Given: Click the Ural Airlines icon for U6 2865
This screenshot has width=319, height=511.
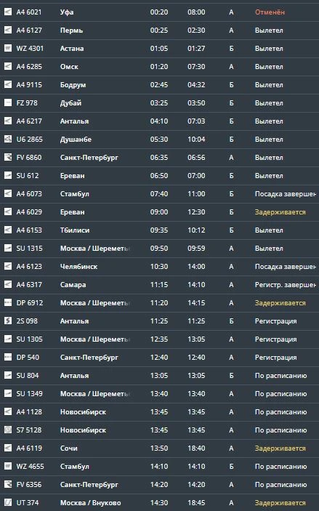Looking at the screenshot, I should (x=8, y=139).
